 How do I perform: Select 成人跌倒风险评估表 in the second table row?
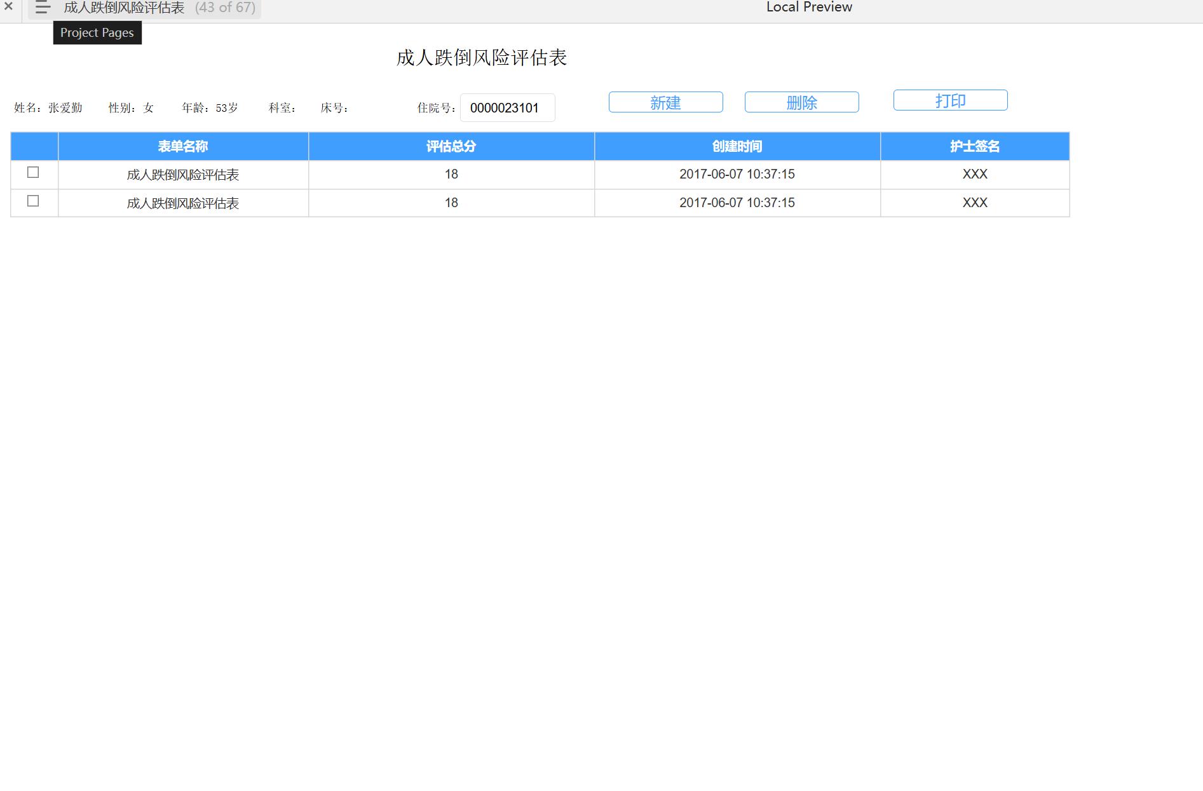pos(183,203)
